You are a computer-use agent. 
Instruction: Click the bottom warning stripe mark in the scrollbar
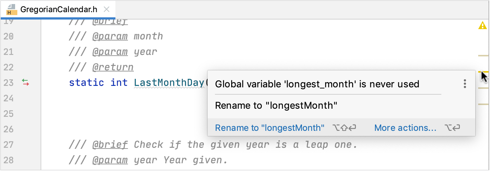pos(483,104)
